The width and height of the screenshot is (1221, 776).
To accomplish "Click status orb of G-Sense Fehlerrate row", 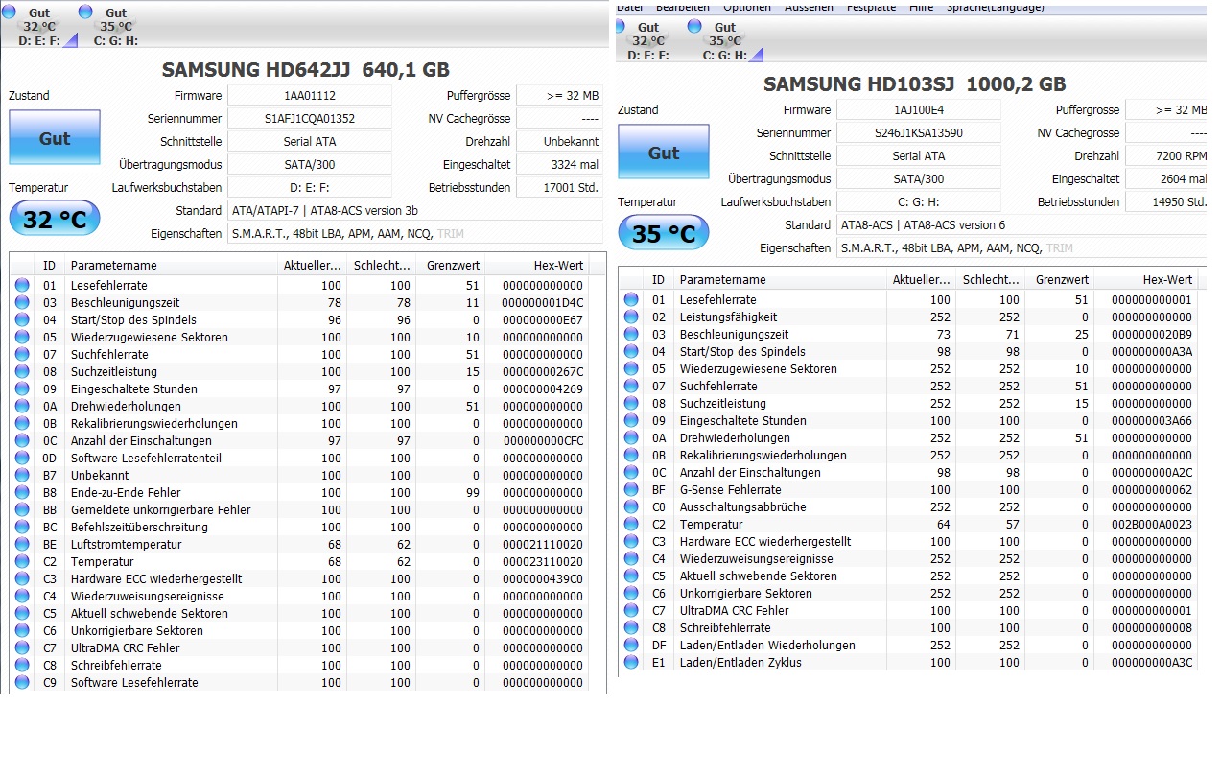I will click(x=631, y=489).
